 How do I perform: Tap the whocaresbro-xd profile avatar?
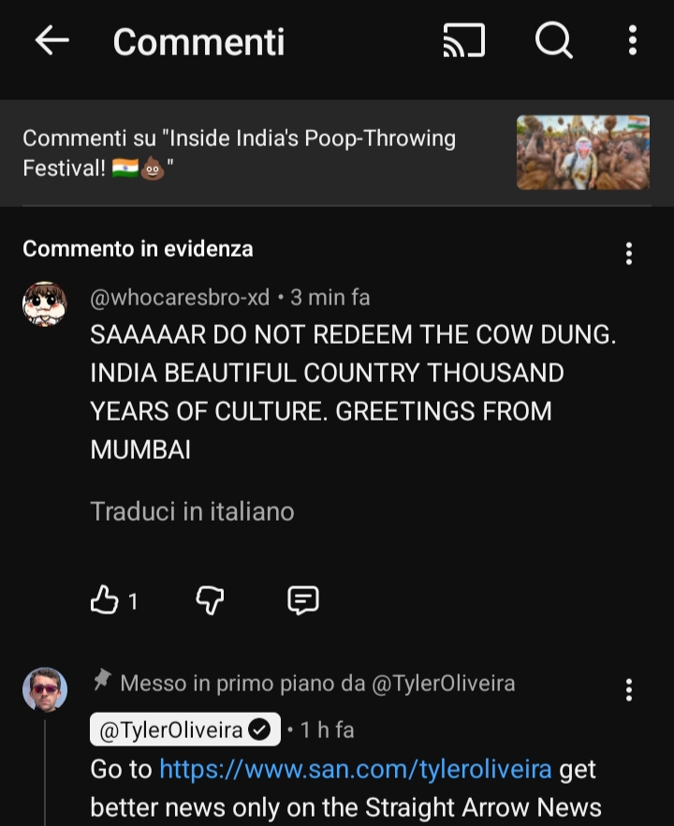pyautogui.click(x=45, y=304)
